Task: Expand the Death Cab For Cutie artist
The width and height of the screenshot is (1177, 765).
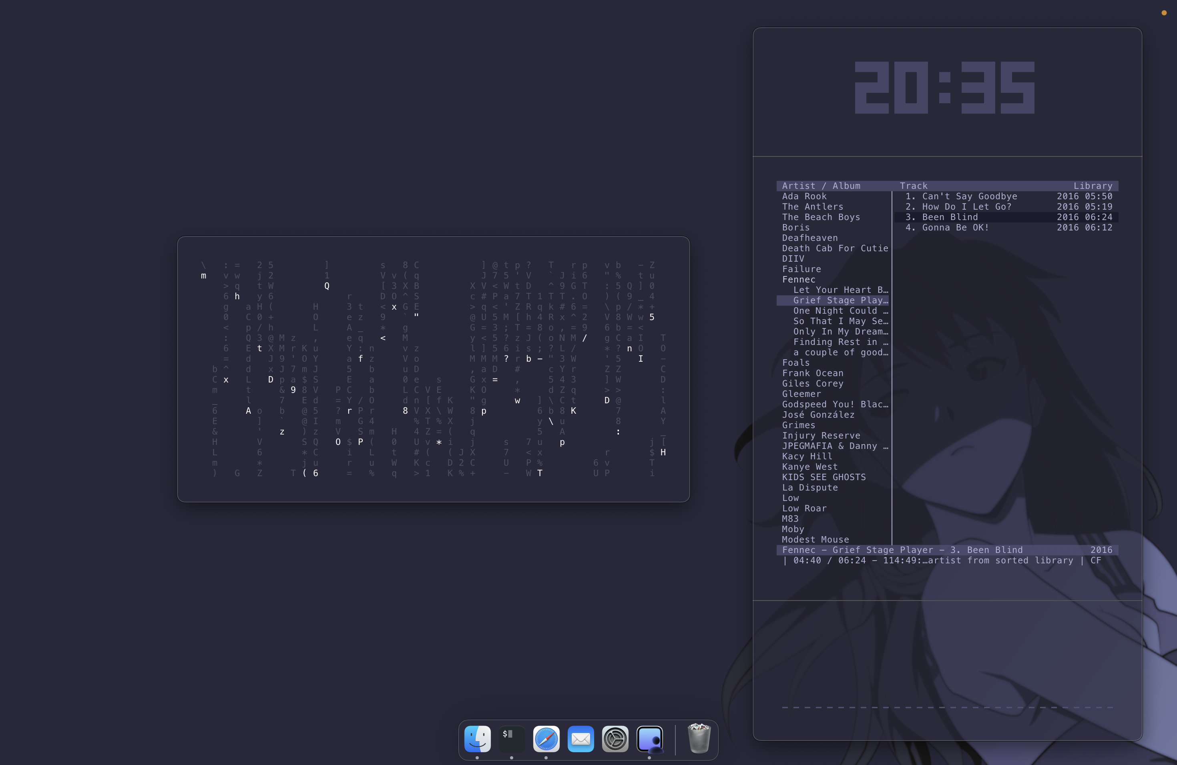Action: [835, 248]
